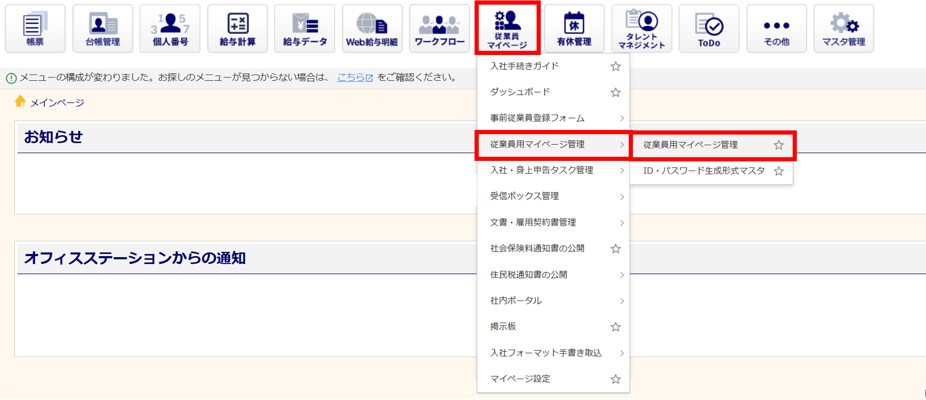
Task: Star the ID・パスワード生成形式マスタ item
Action: (x=779, y=171)
